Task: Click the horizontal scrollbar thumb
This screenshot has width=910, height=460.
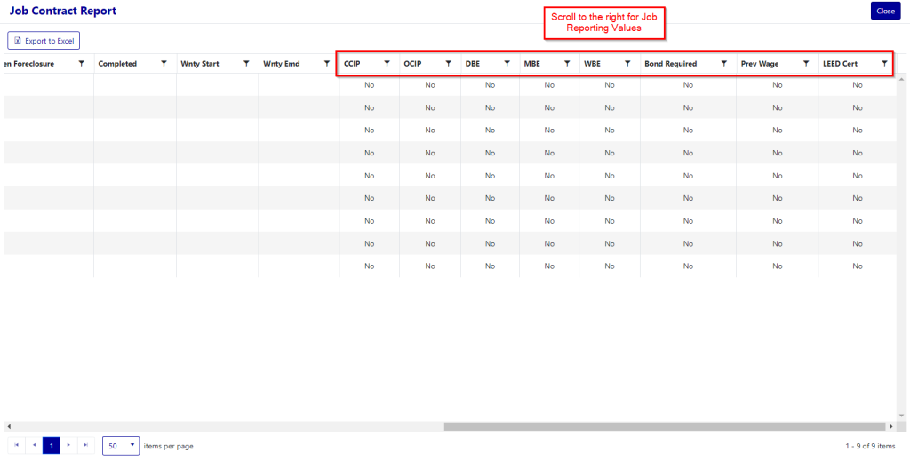Action: coord(665,426)
